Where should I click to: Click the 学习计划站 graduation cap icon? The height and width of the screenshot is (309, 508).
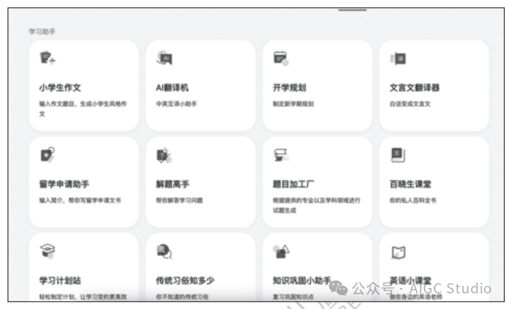point(47,251)
